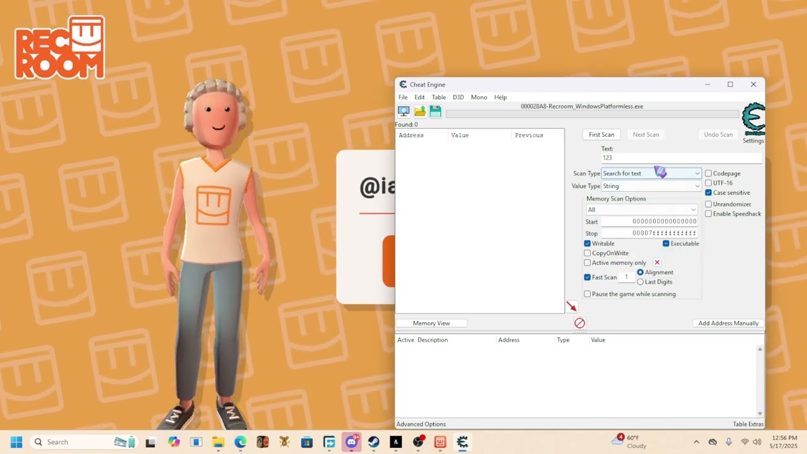The width and height of the screenshot is (807, 454).
Task: Open the Help menu
Action: point(501,97)
